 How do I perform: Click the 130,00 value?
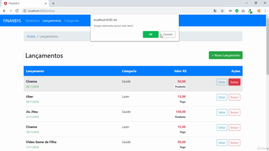[x=181, y=112]
